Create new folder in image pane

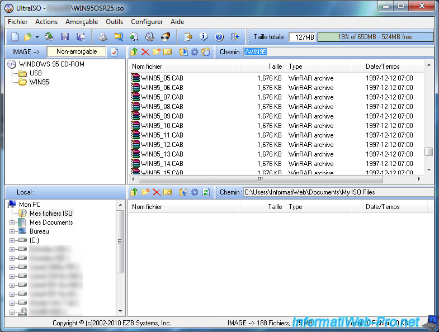click(x=157, y=52)
